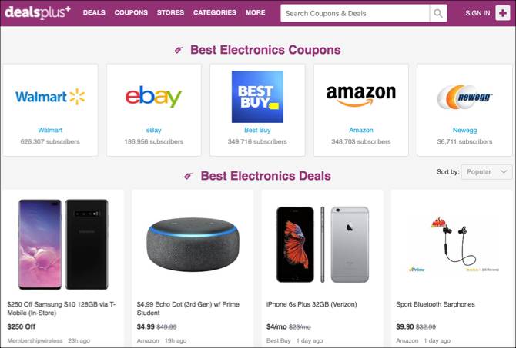Select the Newegg logo card
Screen dimensions: 516x348
coord(464,97)
